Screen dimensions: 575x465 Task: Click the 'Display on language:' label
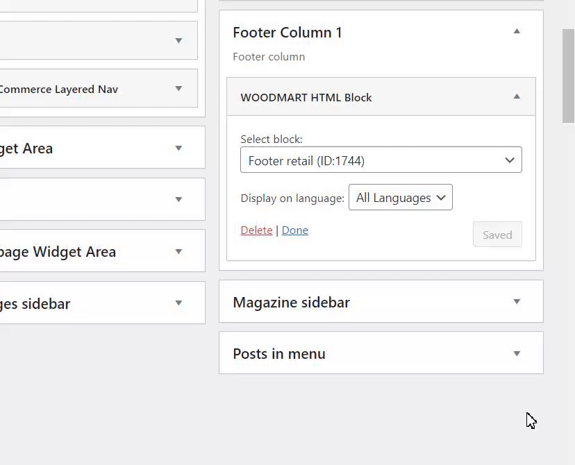292,198
